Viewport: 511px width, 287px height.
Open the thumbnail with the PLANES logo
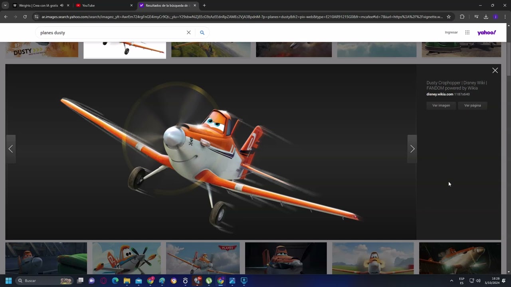[x=203, y=258]
